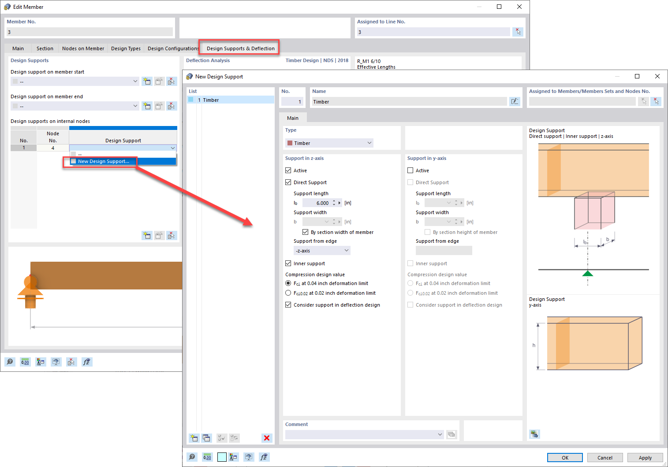Image resolution: width=668 pixels, height=467 pixels.
Task: Open units and decimals in Edit Member
Action: click(x=25, y=362)
